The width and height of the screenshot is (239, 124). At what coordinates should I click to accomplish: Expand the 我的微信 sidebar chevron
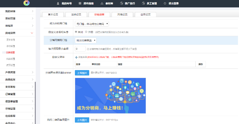point(33,11)
